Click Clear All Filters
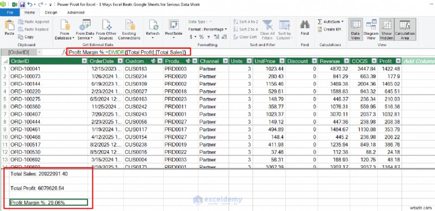Viewport: 435px width, 211px height. [267, 30]
